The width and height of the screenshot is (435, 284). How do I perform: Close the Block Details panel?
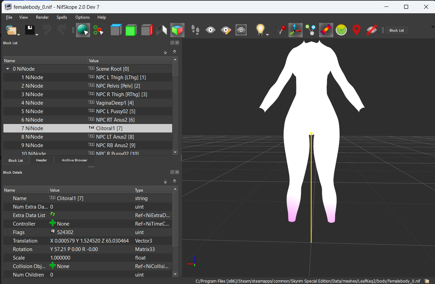coord(177,172)
